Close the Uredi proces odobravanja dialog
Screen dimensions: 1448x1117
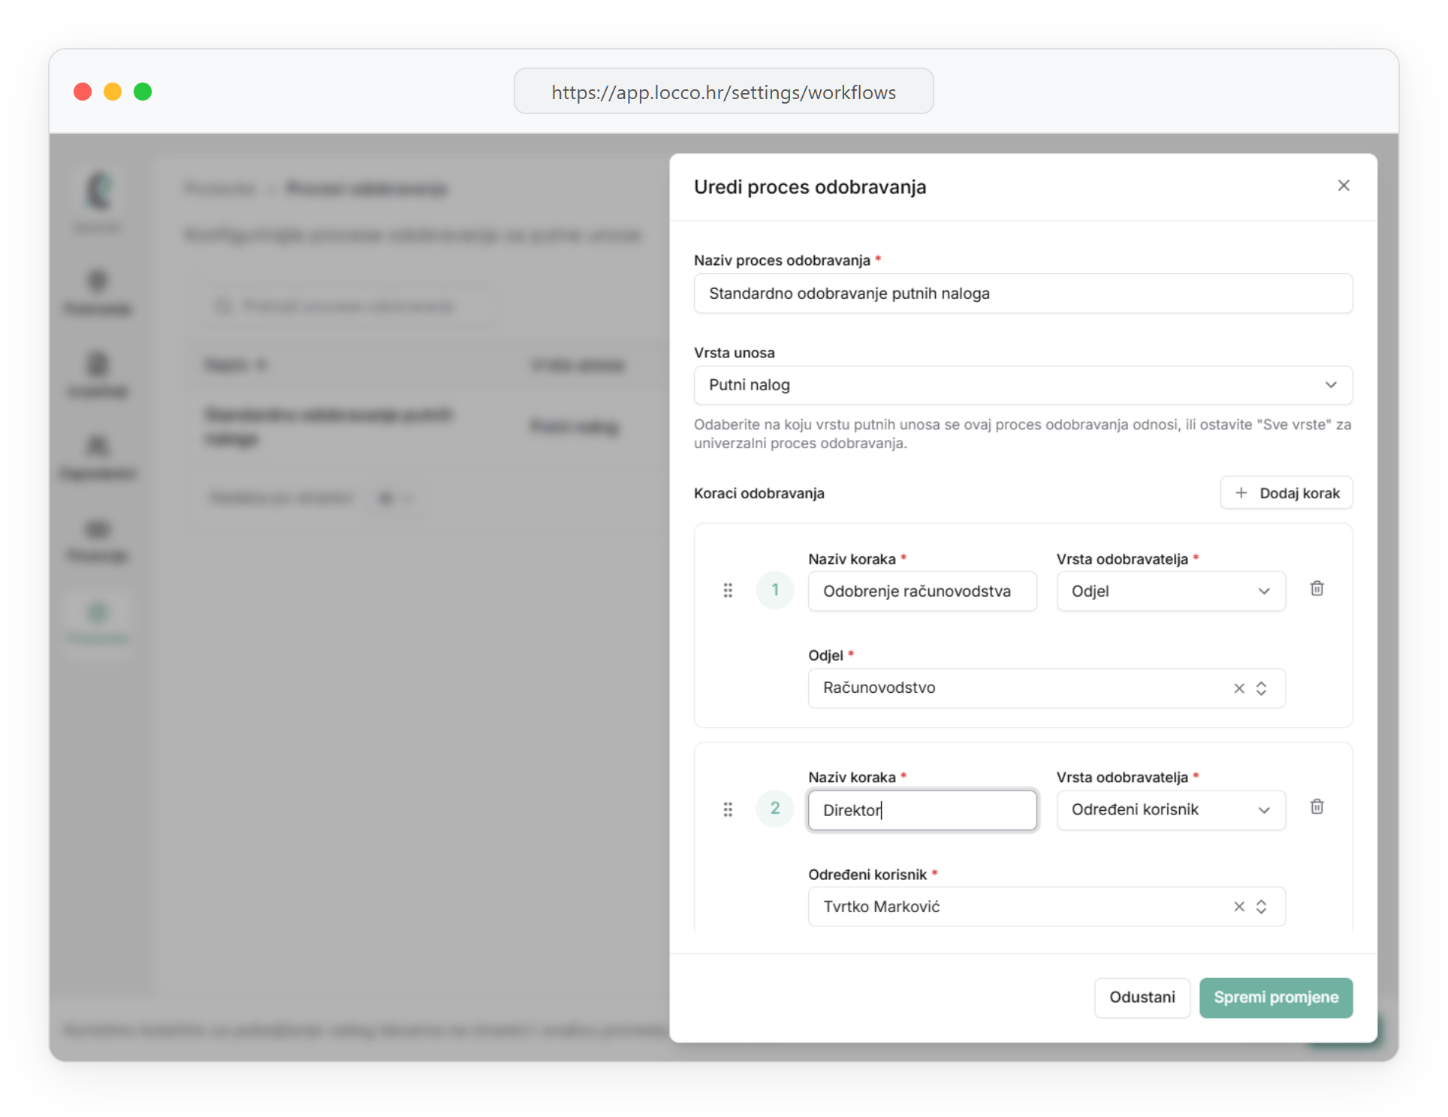(x=1344, y=185)
